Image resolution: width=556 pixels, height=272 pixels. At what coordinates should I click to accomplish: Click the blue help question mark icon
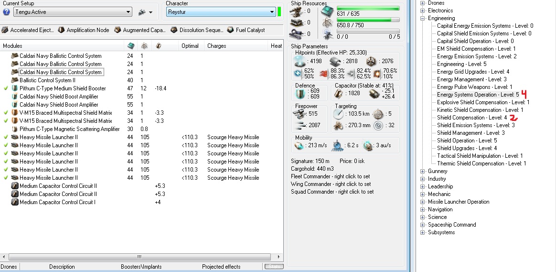(x=6, y=12)
